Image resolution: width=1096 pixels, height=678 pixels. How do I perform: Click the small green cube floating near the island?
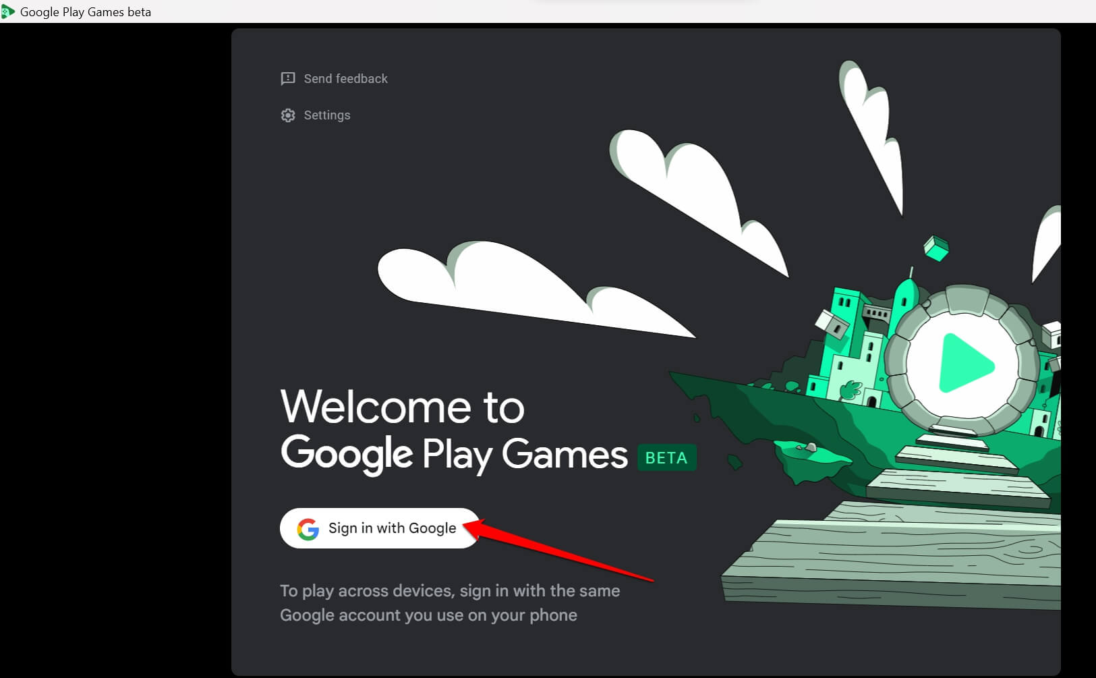(936, 248)
